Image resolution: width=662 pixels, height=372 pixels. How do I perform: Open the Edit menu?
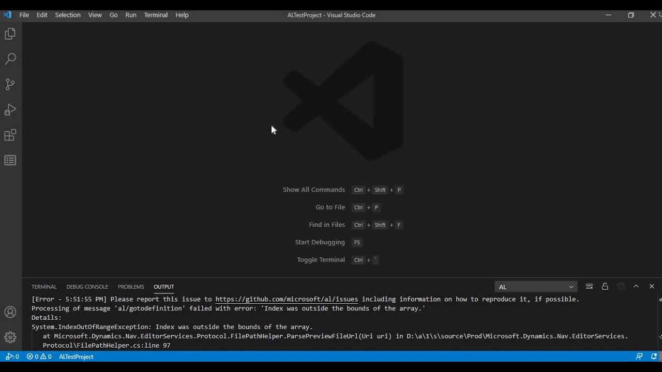click(x=42, y=15)
